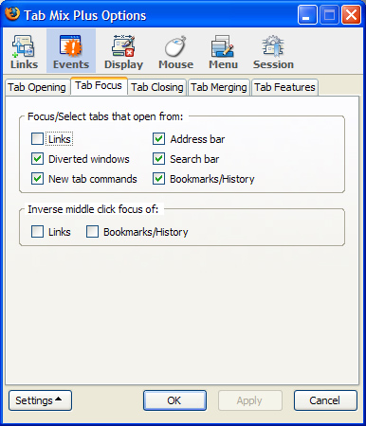Confirm with the OK button
This screenshot has height=426, width=366.
[x=174, y=400]
